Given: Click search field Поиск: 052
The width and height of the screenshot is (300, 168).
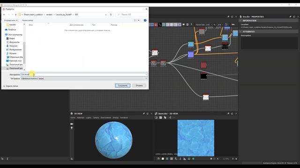Looking at the screenshot, I should pos(131,14).
